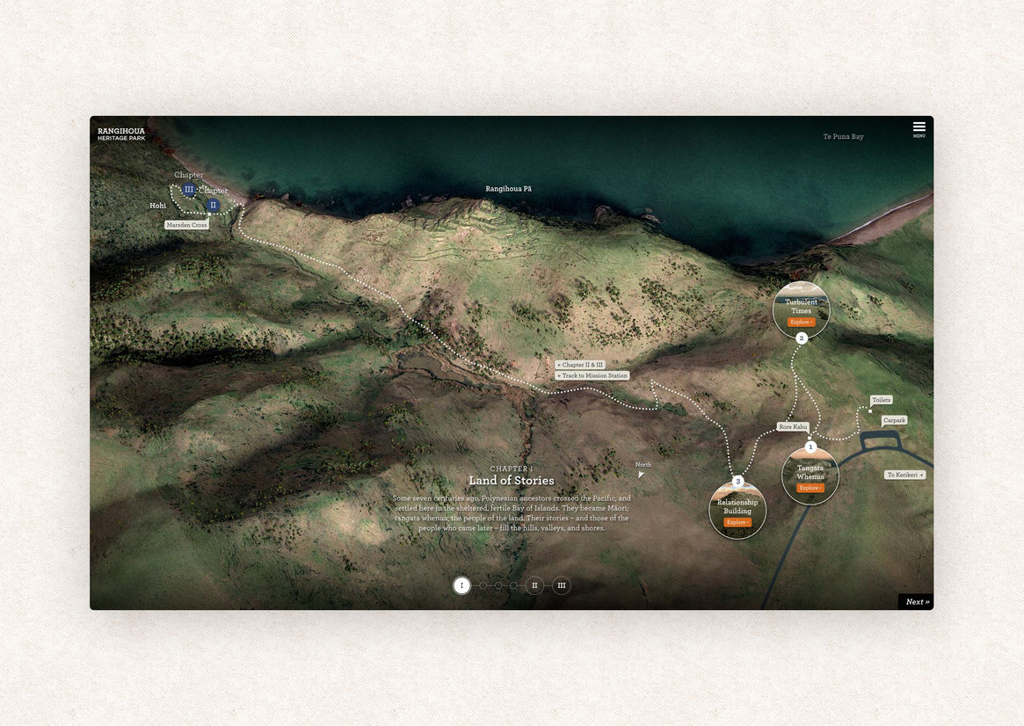The image size is (1024, 726).
Task: Click the 'Track to Mission Station' label
Action: pyautogui.click(x=592, y=376)
